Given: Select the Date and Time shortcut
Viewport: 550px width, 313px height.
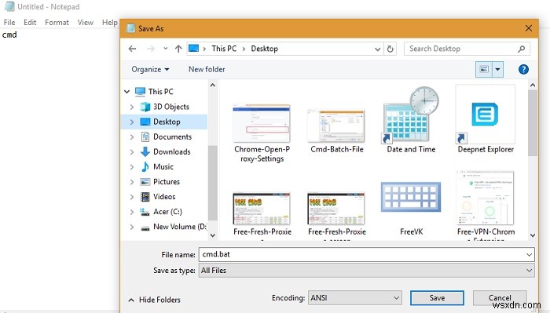Looking at the screenshot, I should (x=411, y=121).
